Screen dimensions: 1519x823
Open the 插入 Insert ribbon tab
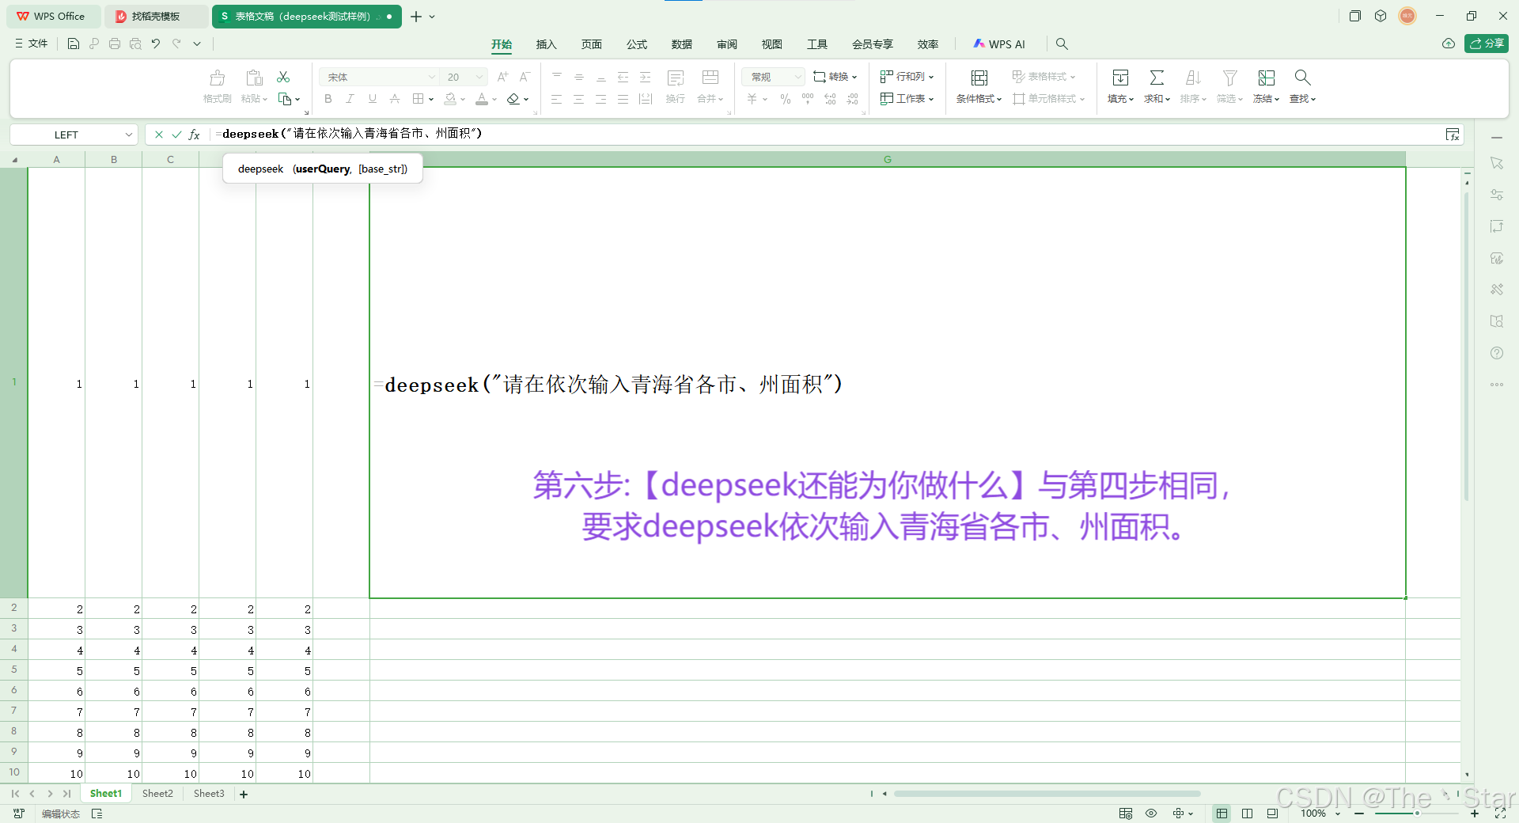pos(546,44)
